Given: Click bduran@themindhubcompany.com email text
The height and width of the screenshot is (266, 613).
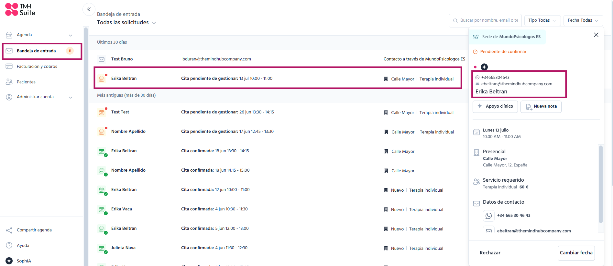Looking at the screenshot, I should pyautogui.click(x=217, y=59).
